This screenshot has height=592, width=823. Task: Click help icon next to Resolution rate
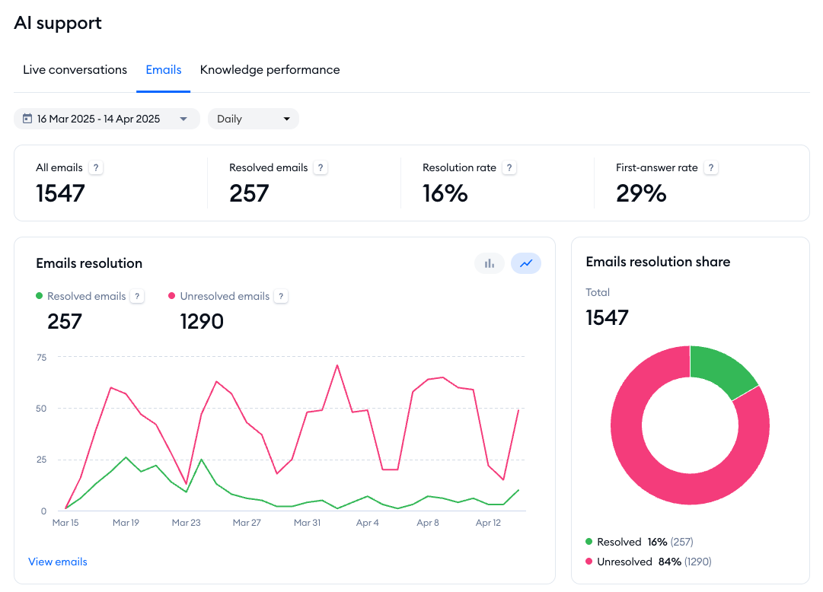click(509, 168)
